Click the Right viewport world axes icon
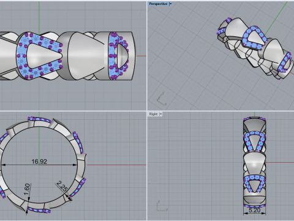Viewport: 294px width, 221px height. 162,206
